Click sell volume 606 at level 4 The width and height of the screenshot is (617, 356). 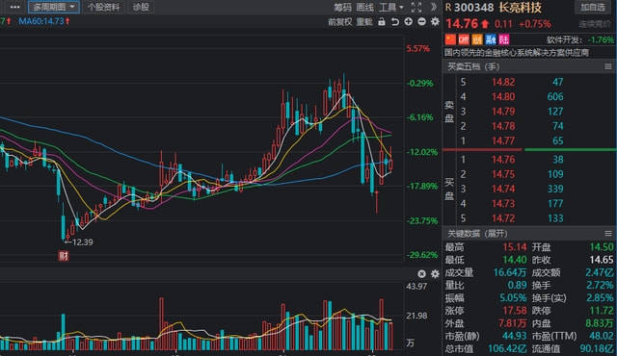[555, 96]
